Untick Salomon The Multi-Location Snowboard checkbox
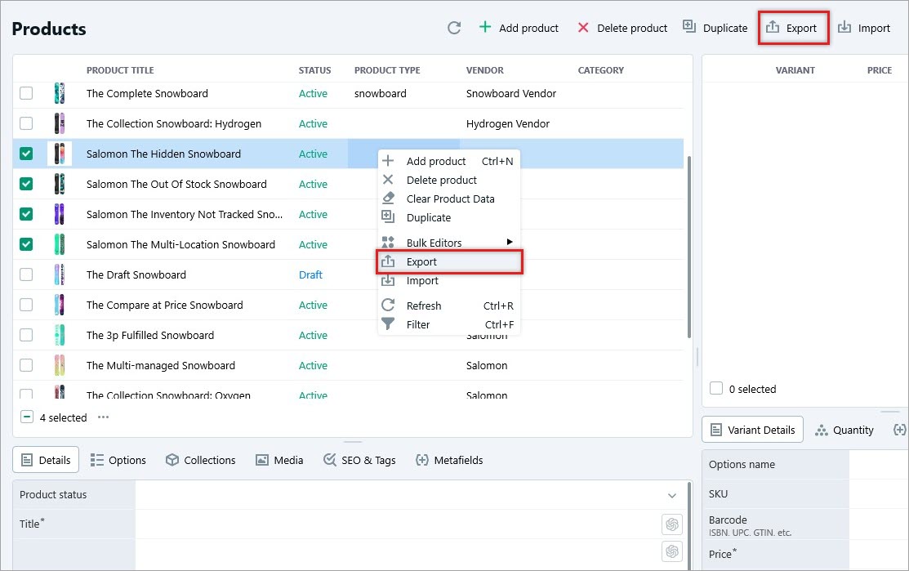This screenshot has height=571, width=909. [x=26, y=244]
